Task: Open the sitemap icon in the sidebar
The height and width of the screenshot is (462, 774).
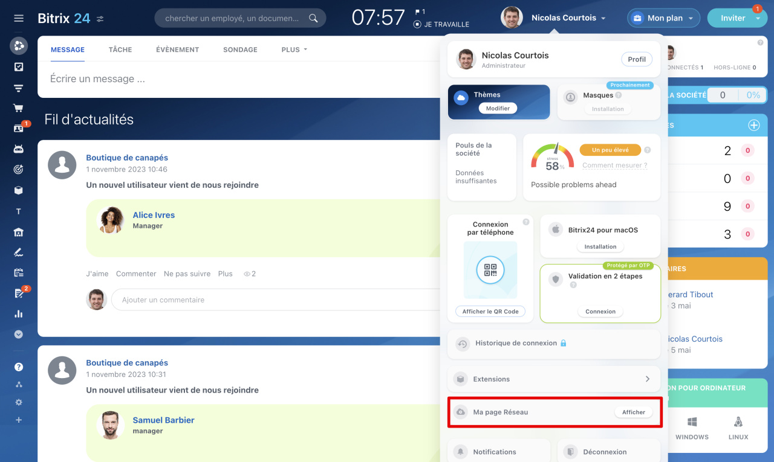Action: (x=19, y=385)
